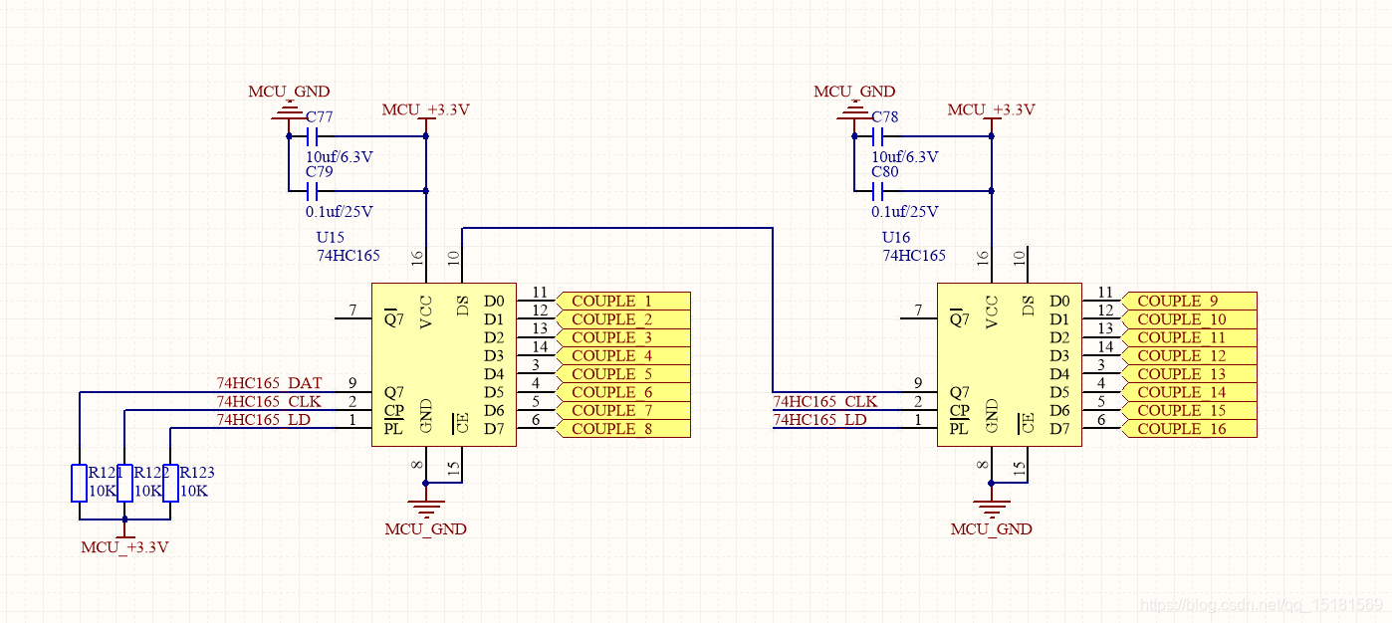Click the MCU_+3.3V label below the resistors
The height and width of the screenshot is (623, 1392).
click(124, 547)
